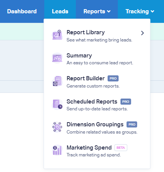This screenshot has height=172, width=164.
Task: Expand the Report Library submenu arrow
Action: point(142,33)
